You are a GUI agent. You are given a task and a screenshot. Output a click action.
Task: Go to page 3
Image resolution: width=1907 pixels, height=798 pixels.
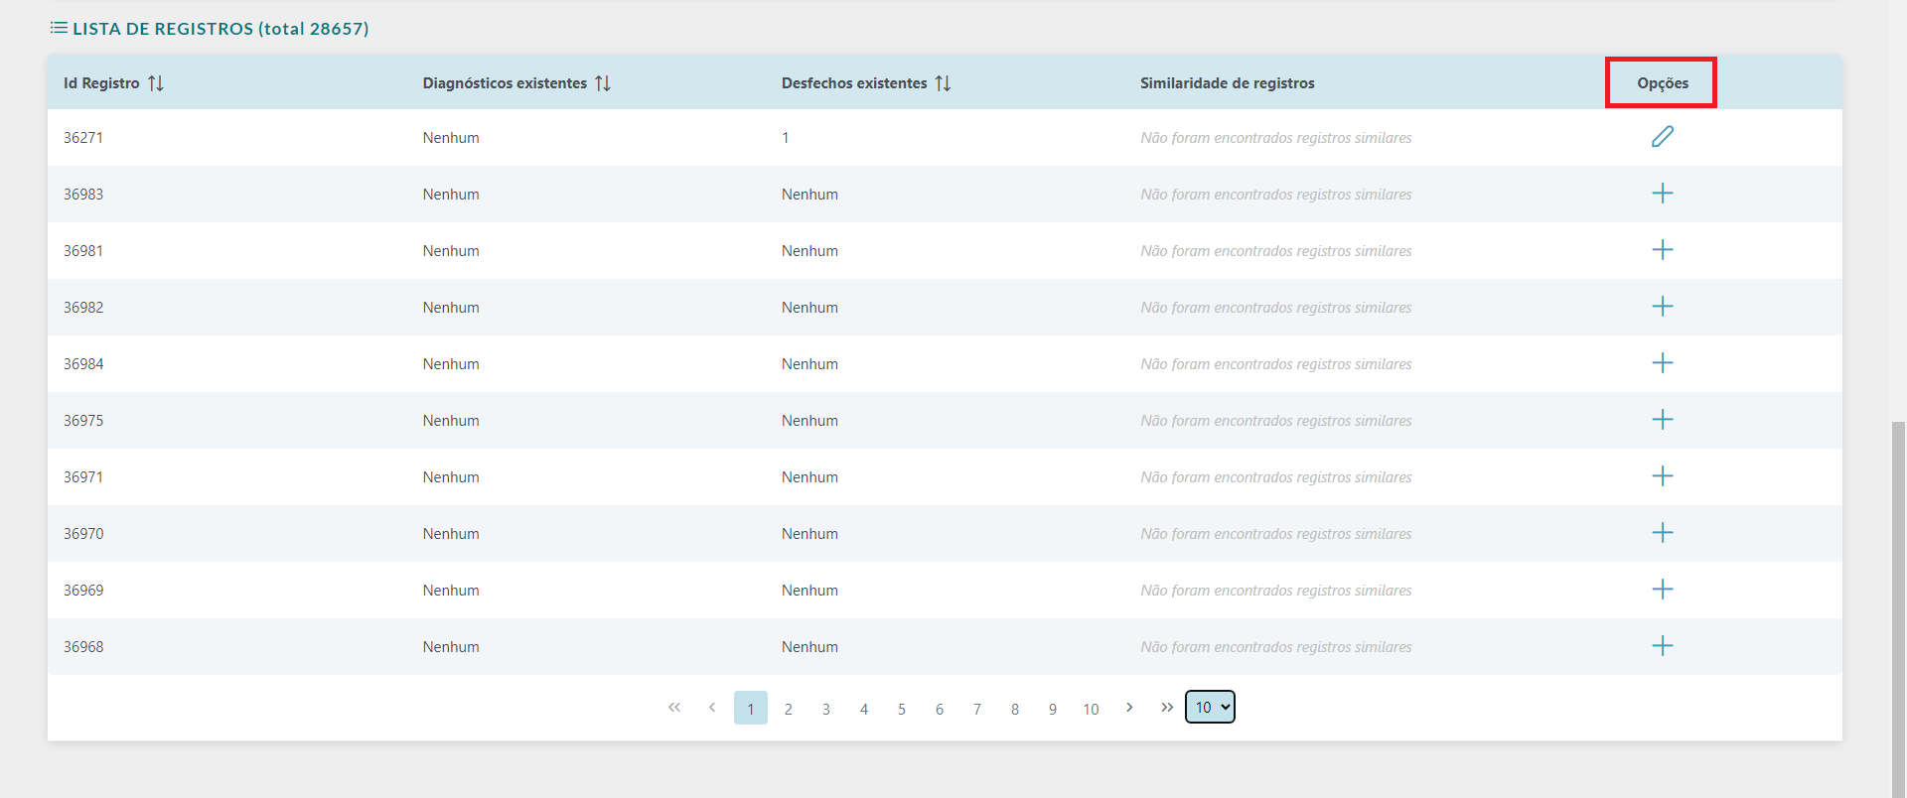click(x=826, y=709)
